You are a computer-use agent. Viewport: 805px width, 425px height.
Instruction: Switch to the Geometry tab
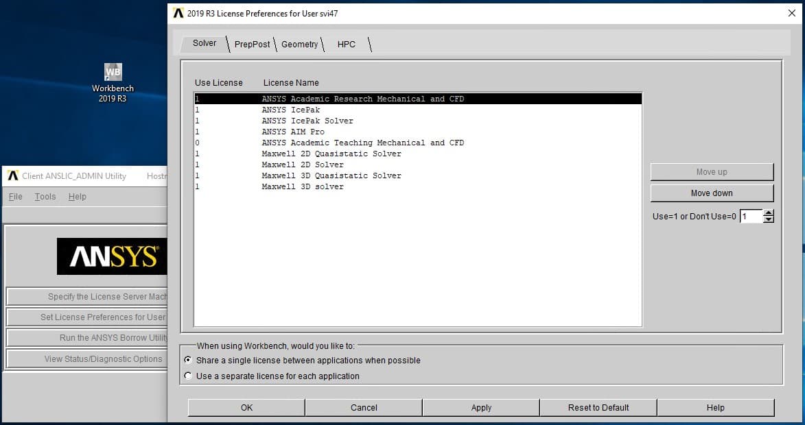pos(299,45)
